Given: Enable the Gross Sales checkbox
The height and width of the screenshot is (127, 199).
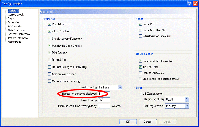Looking at the screenshot, I should tap(49, 60).
